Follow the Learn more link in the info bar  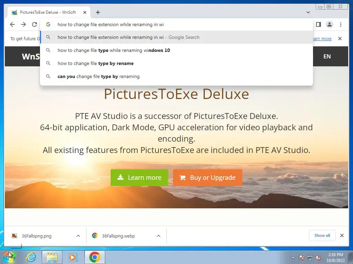(x=322, y=38)
